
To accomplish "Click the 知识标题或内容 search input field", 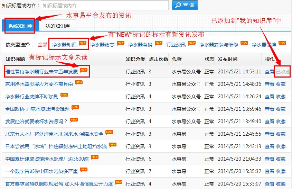I will click(105, 6).
